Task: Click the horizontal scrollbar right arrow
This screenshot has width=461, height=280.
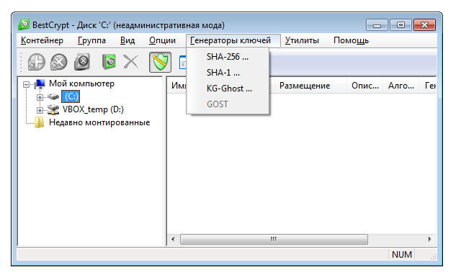Action: [x=430, y=240]
